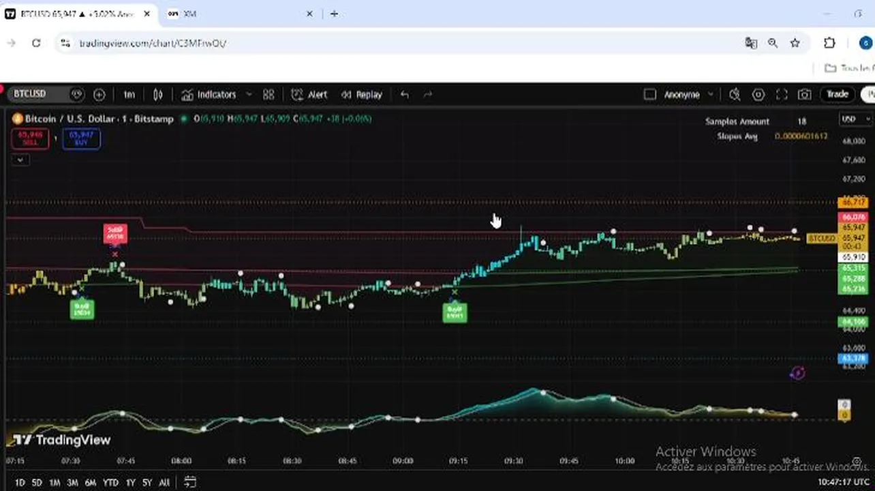The width and height of the screenshot is (875, 491).
Task: Enter fullscreen chart mode
Action: point(782,95)
